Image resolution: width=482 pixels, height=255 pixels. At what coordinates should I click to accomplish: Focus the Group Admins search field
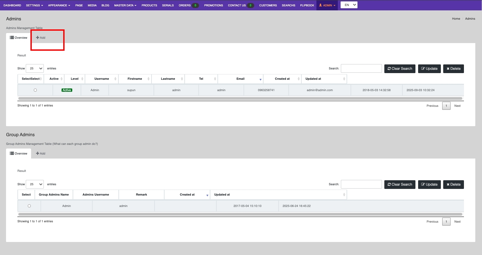(x=361, y=184)
